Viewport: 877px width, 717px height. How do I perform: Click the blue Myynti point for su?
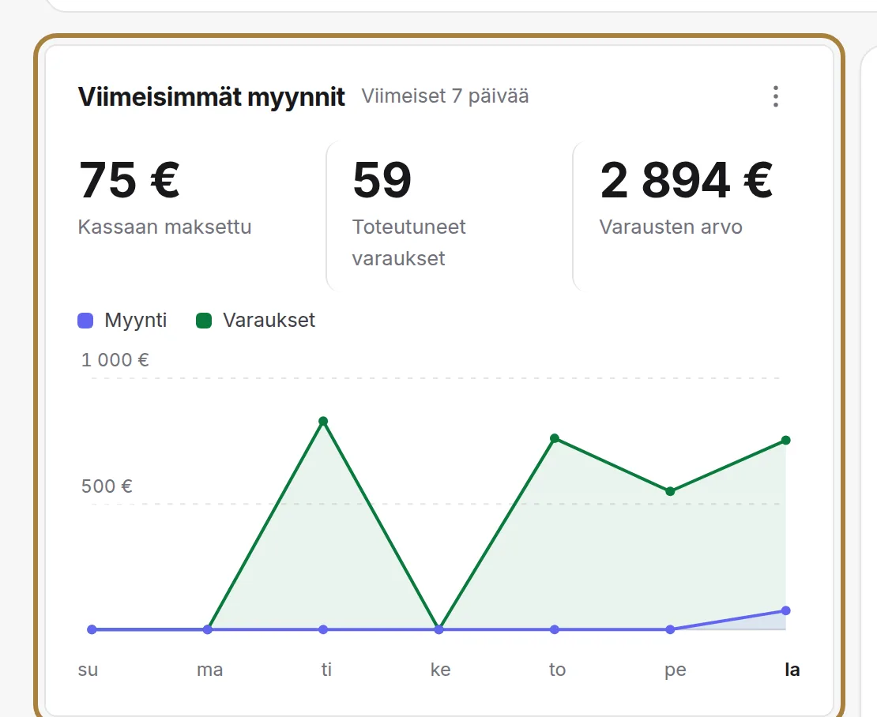click(92, 629)
